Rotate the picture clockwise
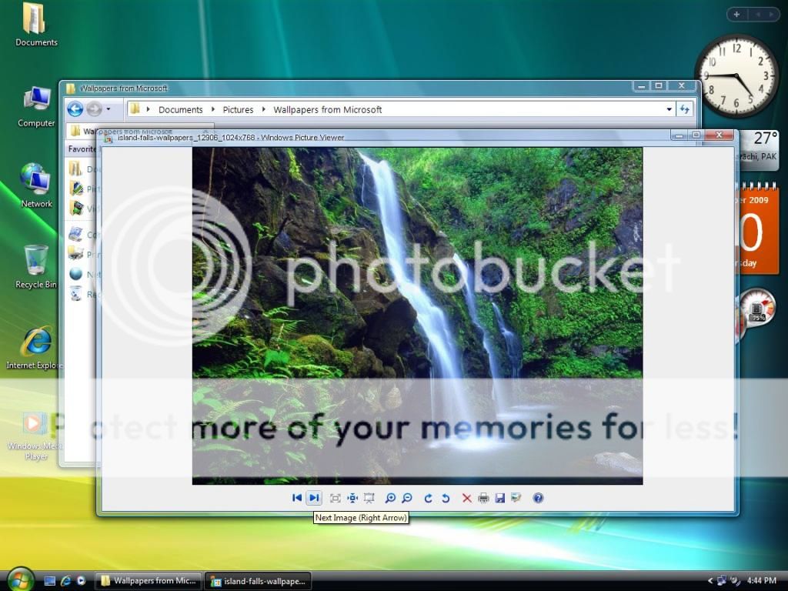Screen dimensions: 788x591 429,498
